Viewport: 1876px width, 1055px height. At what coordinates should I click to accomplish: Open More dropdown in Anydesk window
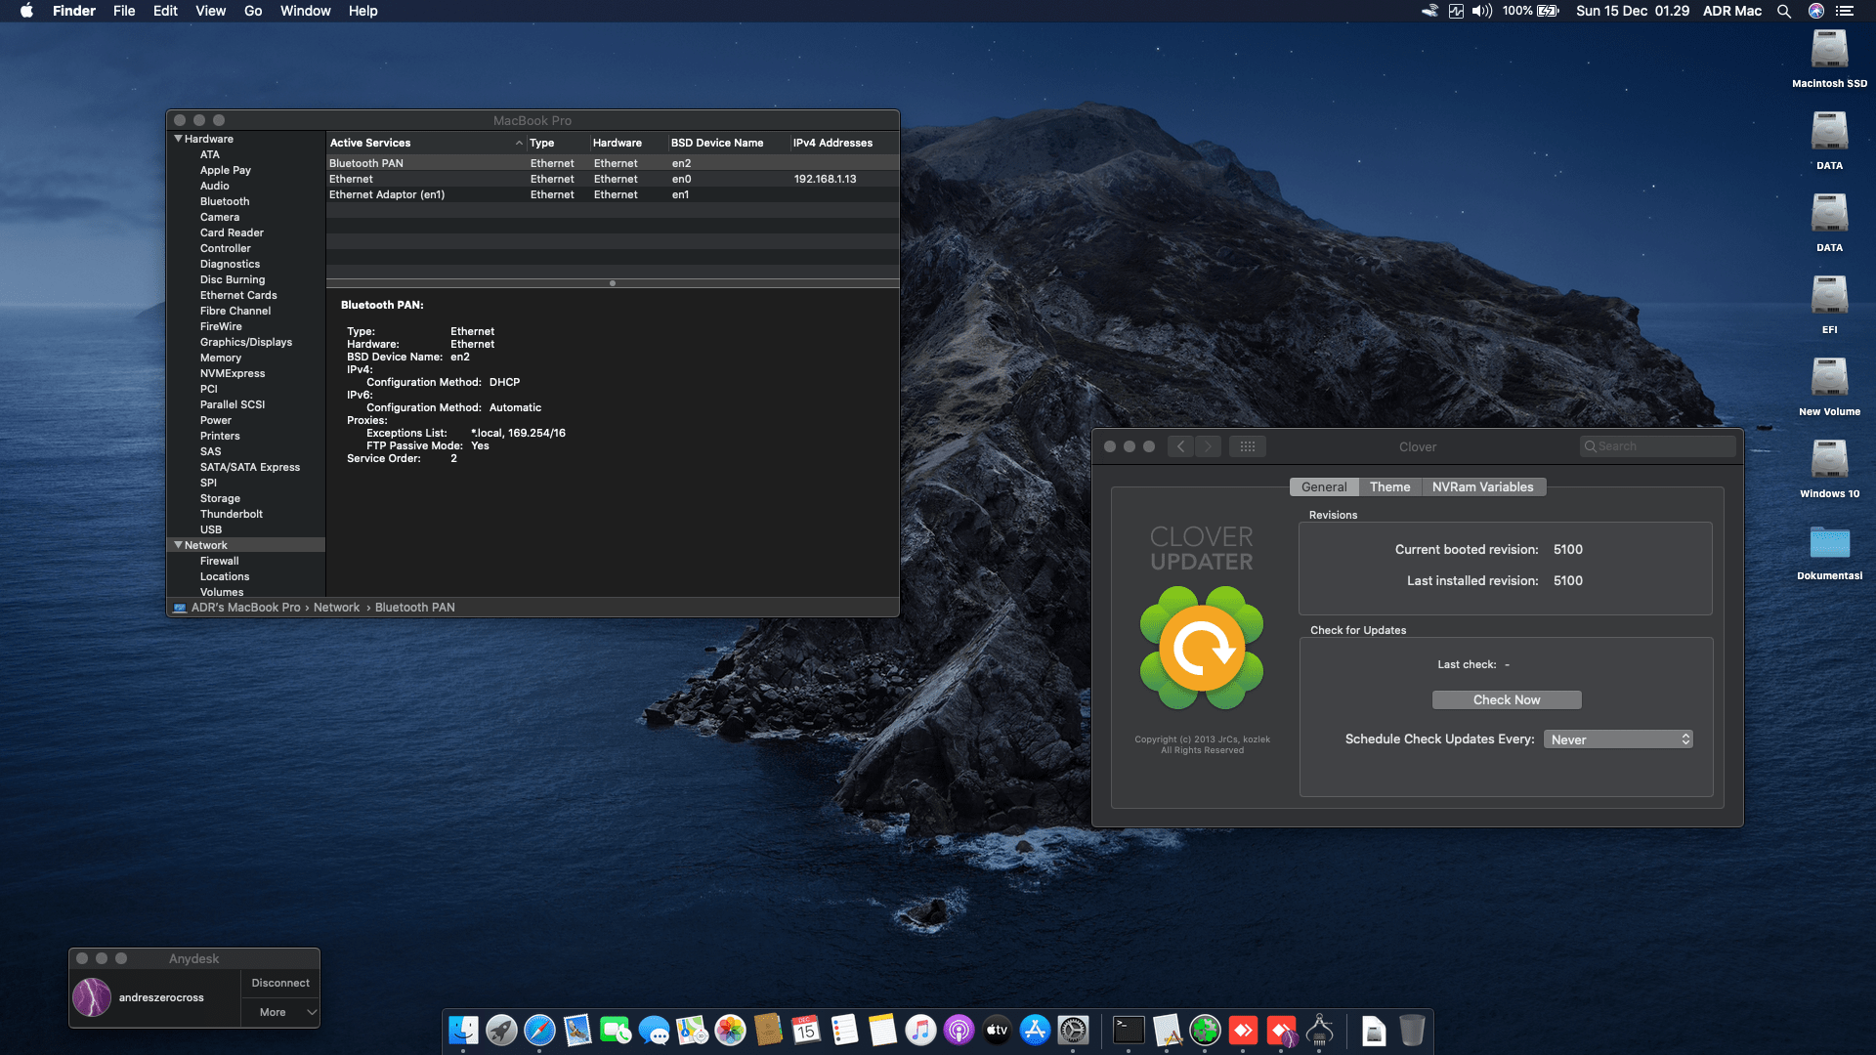pyautogui.click(x=280, y=1012)
